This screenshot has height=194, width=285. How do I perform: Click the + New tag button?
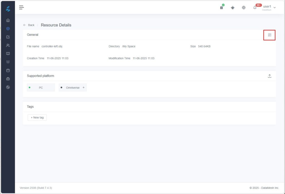(37, 118)
